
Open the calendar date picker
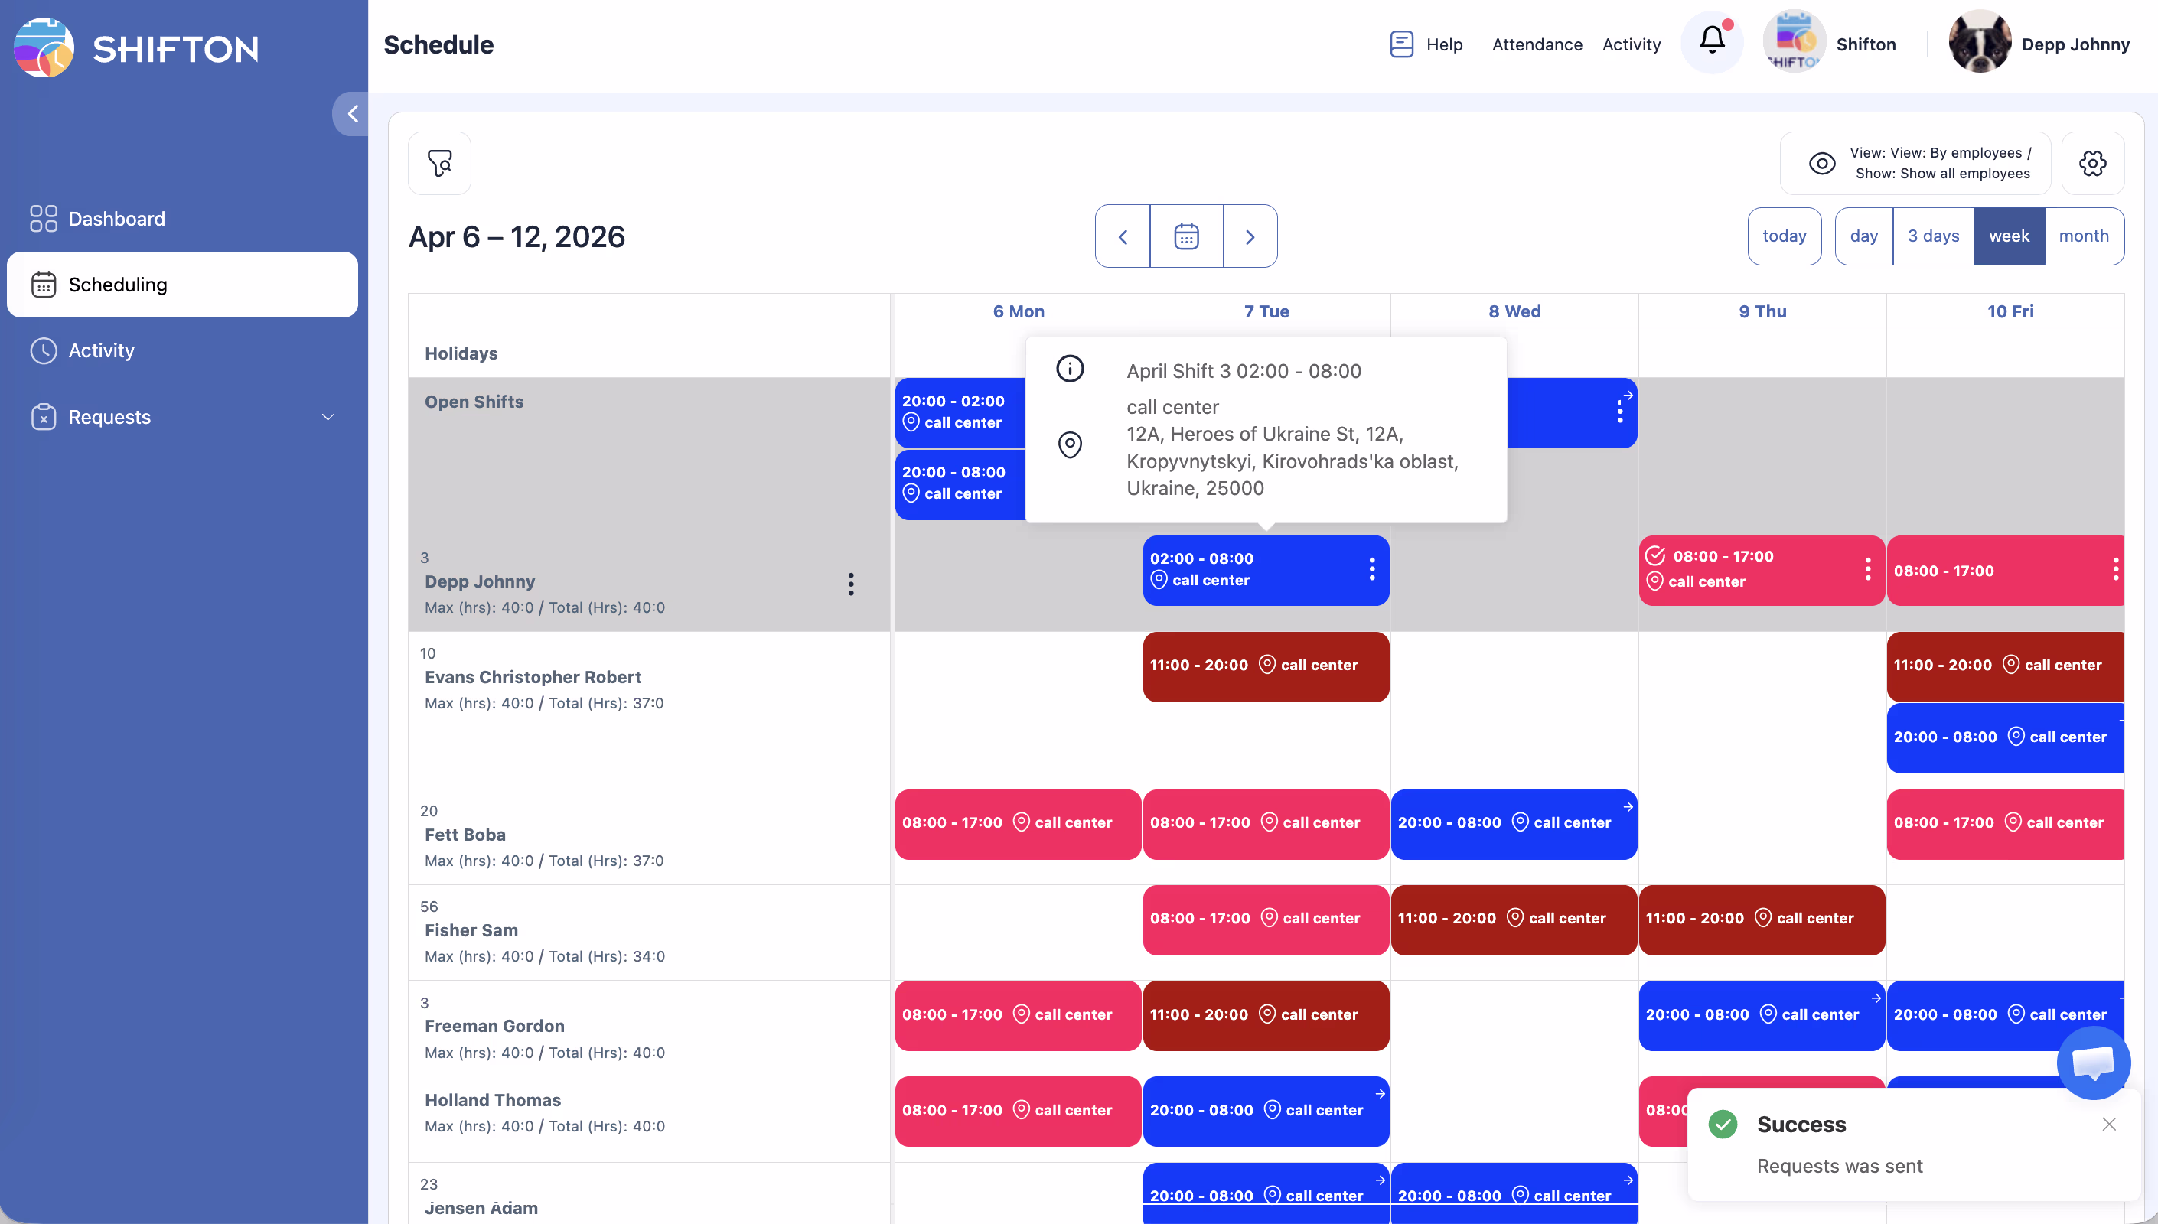click(x=1185, y=237)
